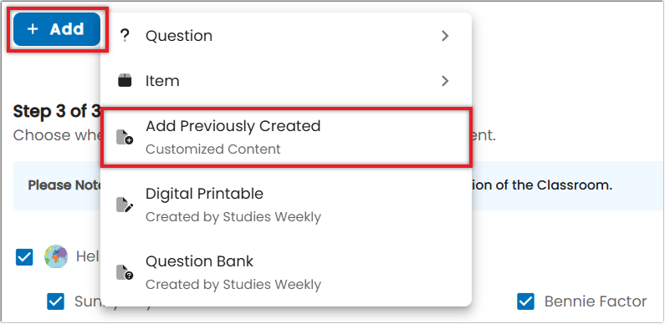Click the file-plus icon for Add Previously Created

(125, 137)
